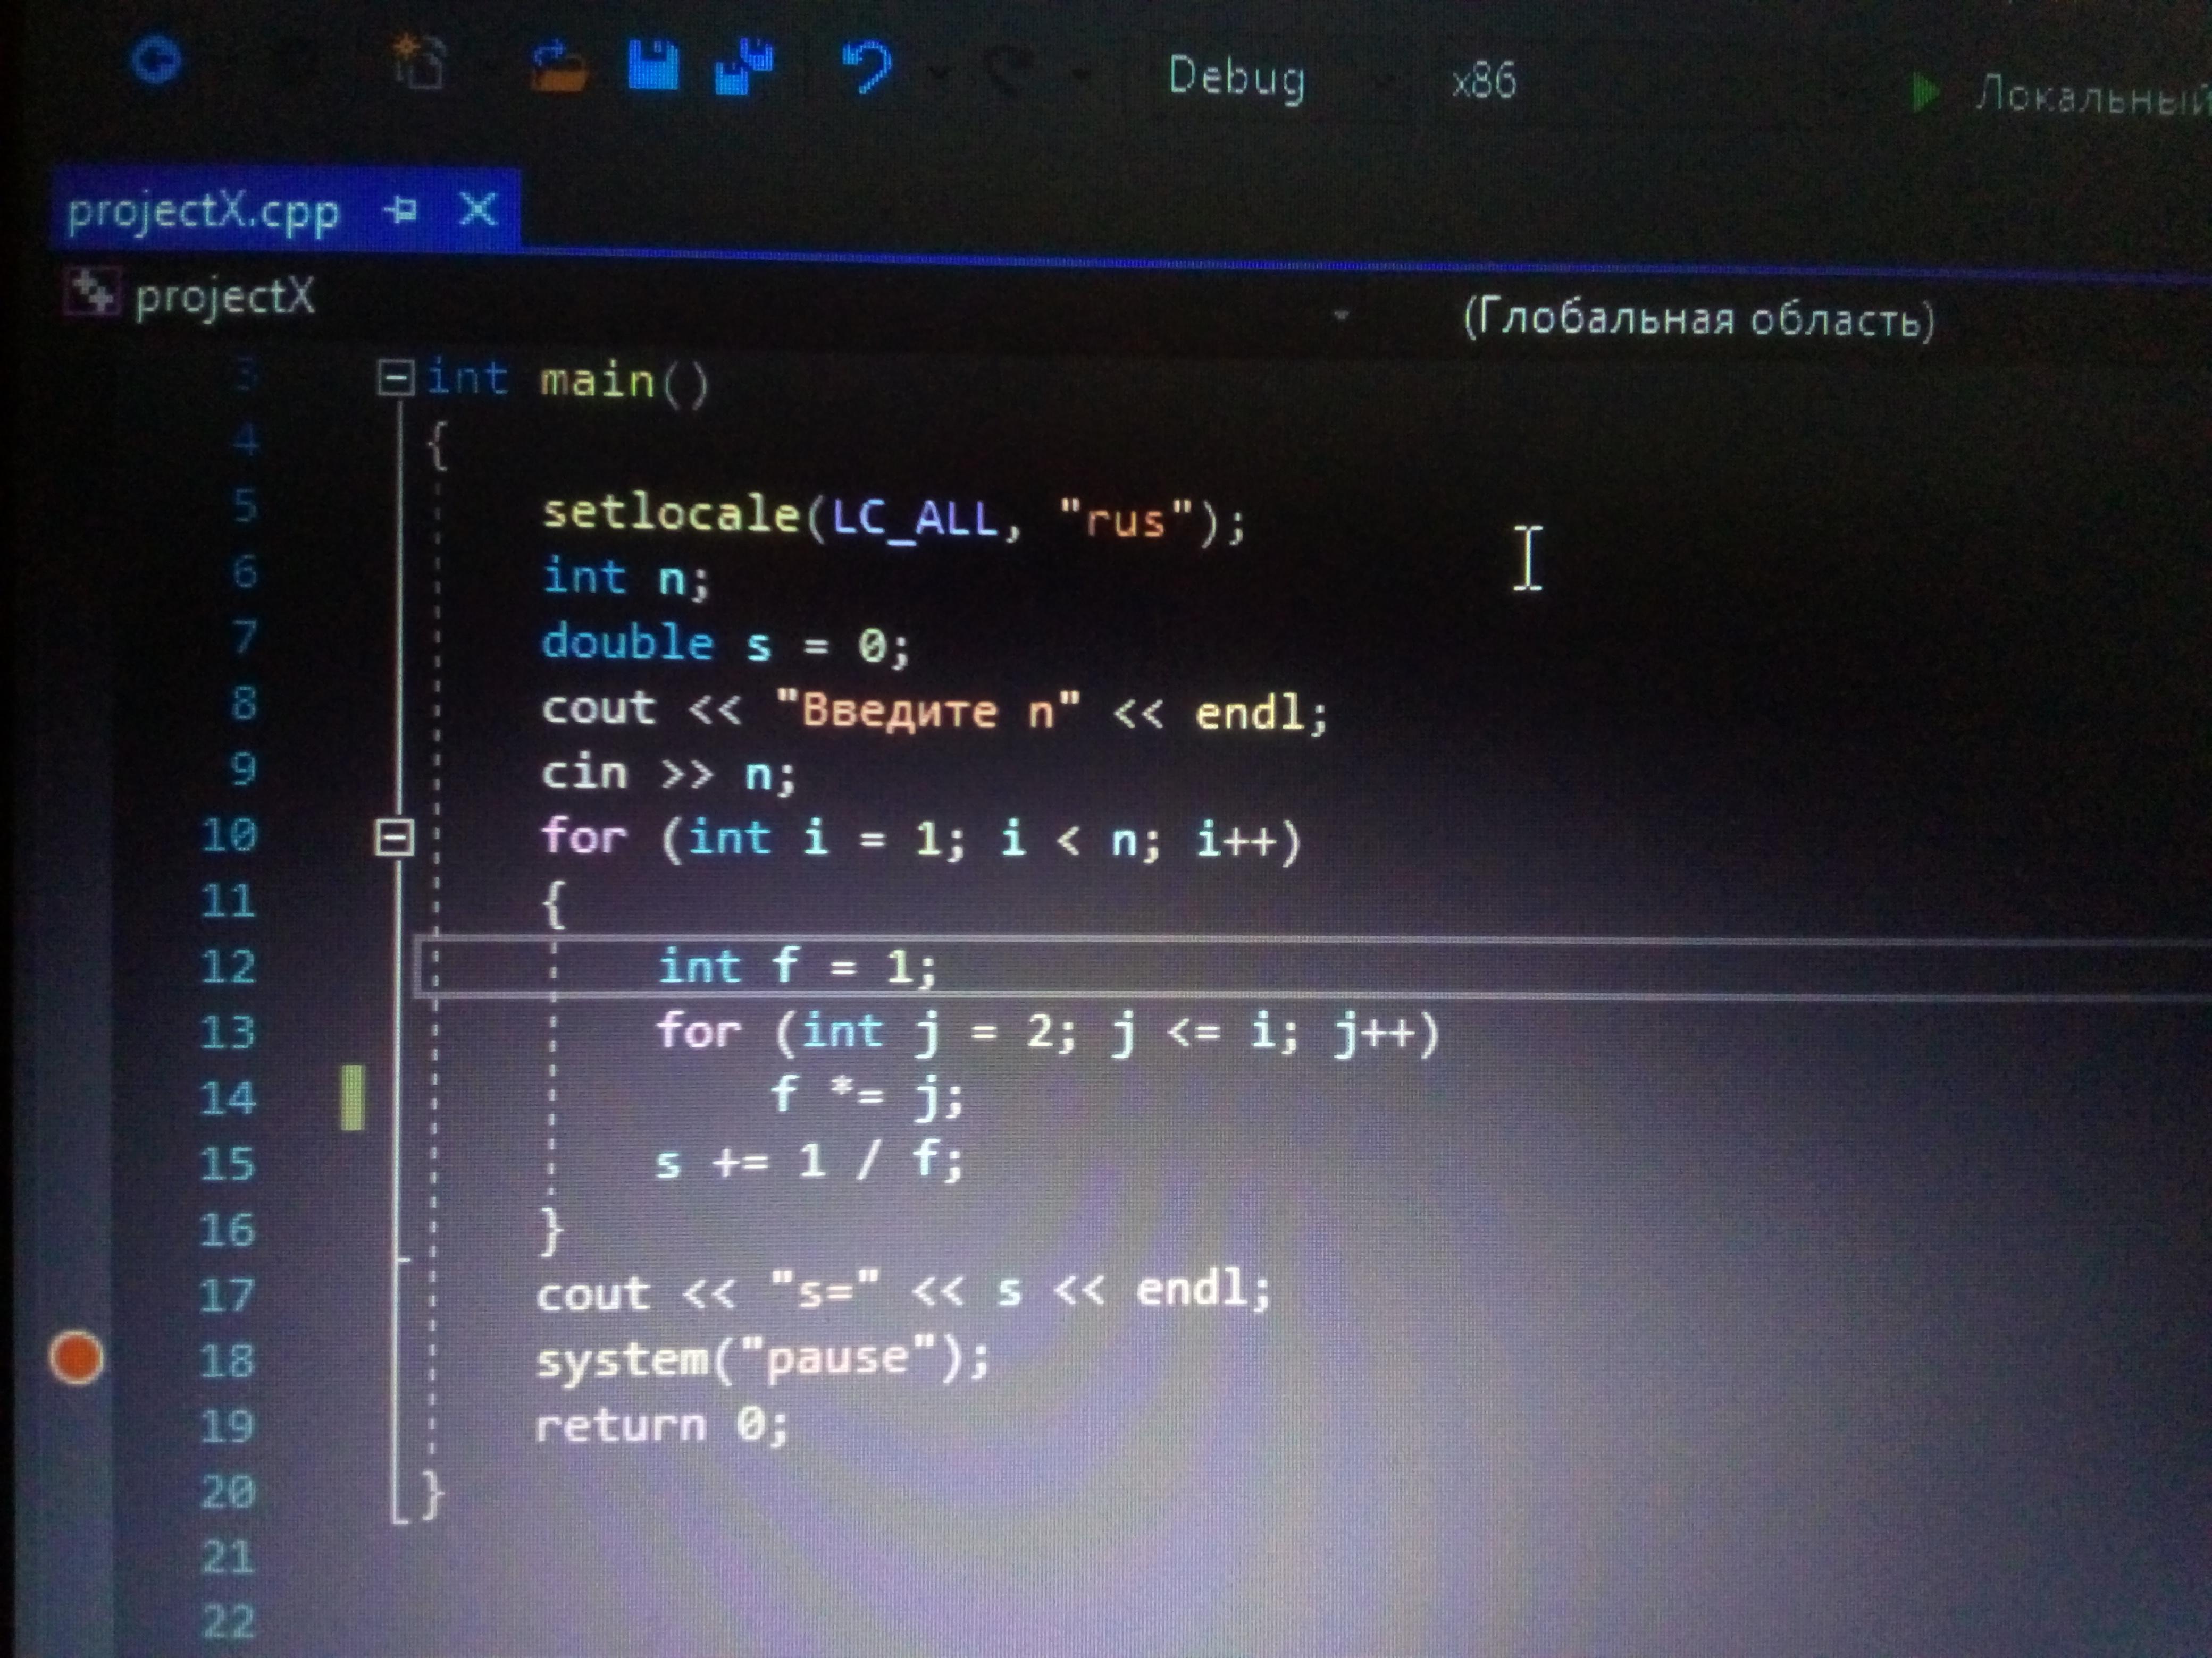
Task: Switch to the projectX.cpp tab
Action: point(203,212)
